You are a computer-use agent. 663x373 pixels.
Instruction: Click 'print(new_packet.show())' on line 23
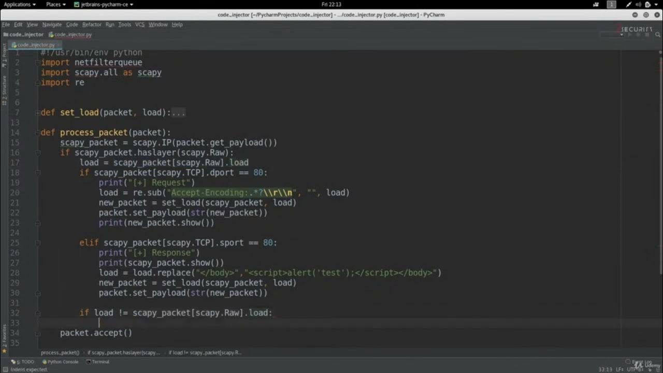[x=156, y=223]
